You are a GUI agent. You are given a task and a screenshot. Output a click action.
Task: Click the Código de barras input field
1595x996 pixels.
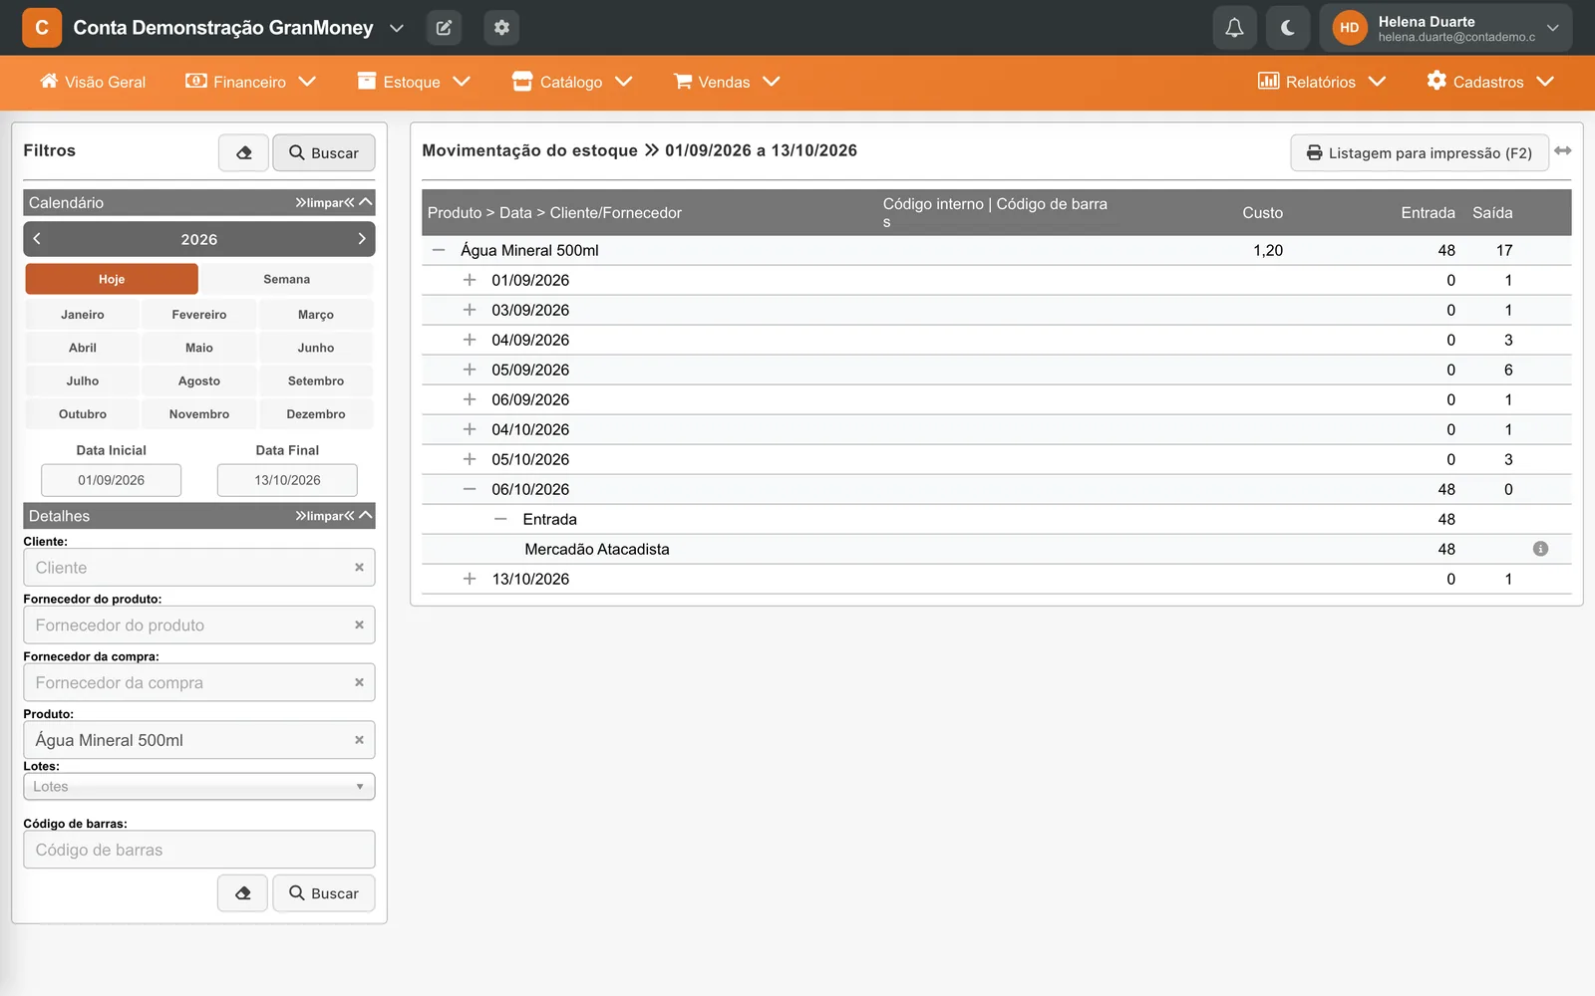click(199, 850)
